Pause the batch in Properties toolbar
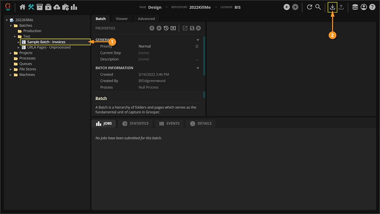 point(152,28)
